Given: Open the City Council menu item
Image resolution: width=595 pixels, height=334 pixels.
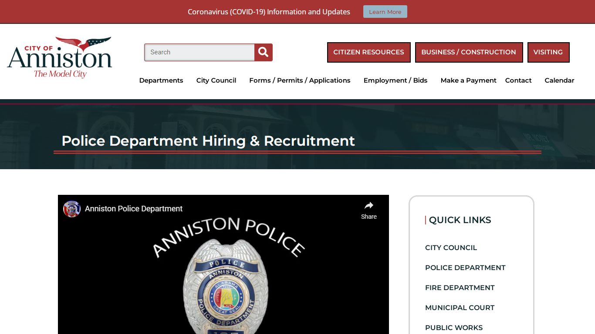Looking at the screenshot, I should tap(216, 80).
